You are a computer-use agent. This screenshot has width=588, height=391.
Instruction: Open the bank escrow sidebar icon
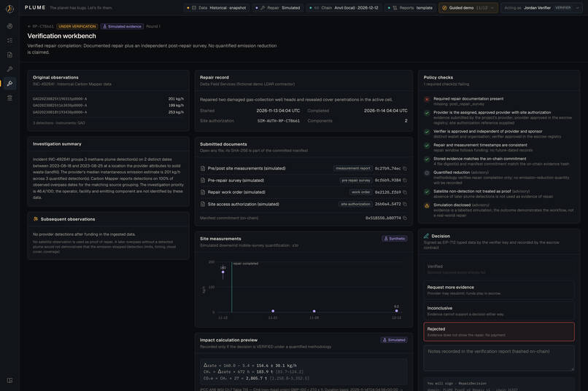coord(9,98)
